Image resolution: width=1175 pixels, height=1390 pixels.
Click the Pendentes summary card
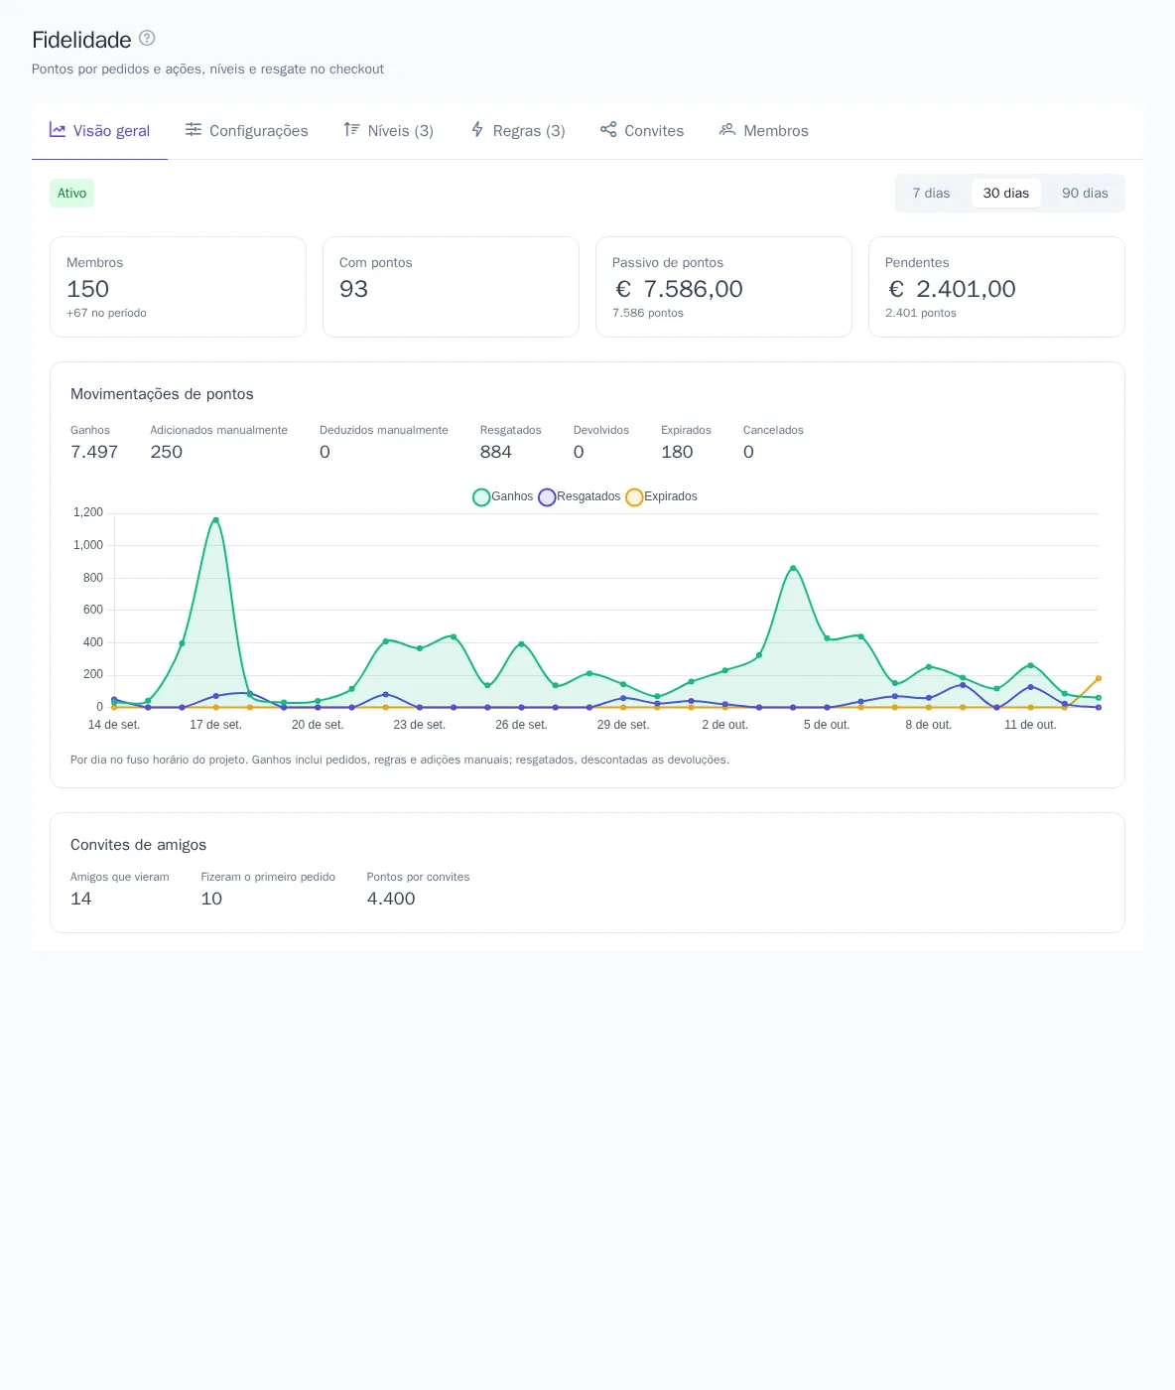tap(996, 287)
